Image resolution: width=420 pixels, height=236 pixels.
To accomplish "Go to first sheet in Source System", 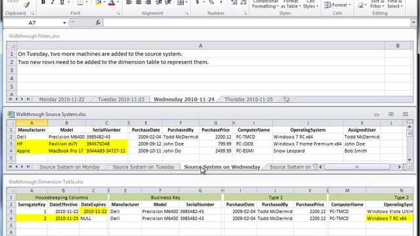I will click(x=10, y=167).
